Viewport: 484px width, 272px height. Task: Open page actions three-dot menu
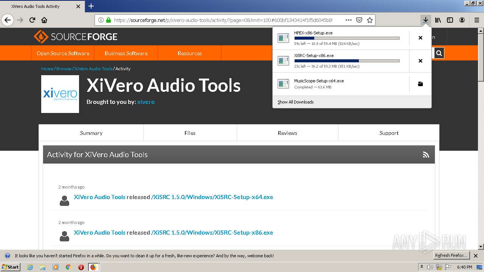click(349, 20)
